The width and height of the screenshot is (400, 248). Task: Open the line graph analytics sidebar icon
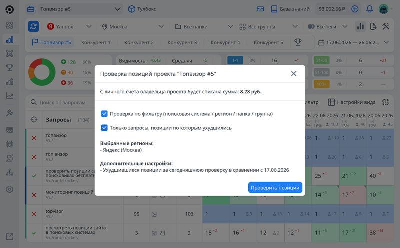pyautogui.click(x=9, y=96)
